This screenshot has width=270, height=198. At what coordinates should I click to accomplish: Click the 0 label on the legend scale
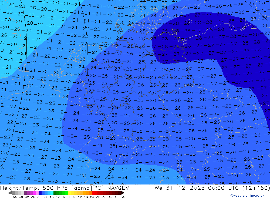(69, 197)
